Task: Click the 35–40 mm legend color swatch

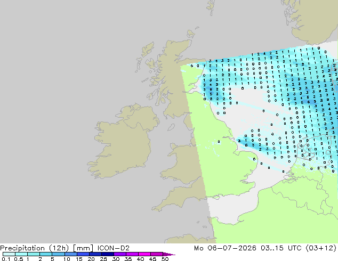Action: point(132,254)
